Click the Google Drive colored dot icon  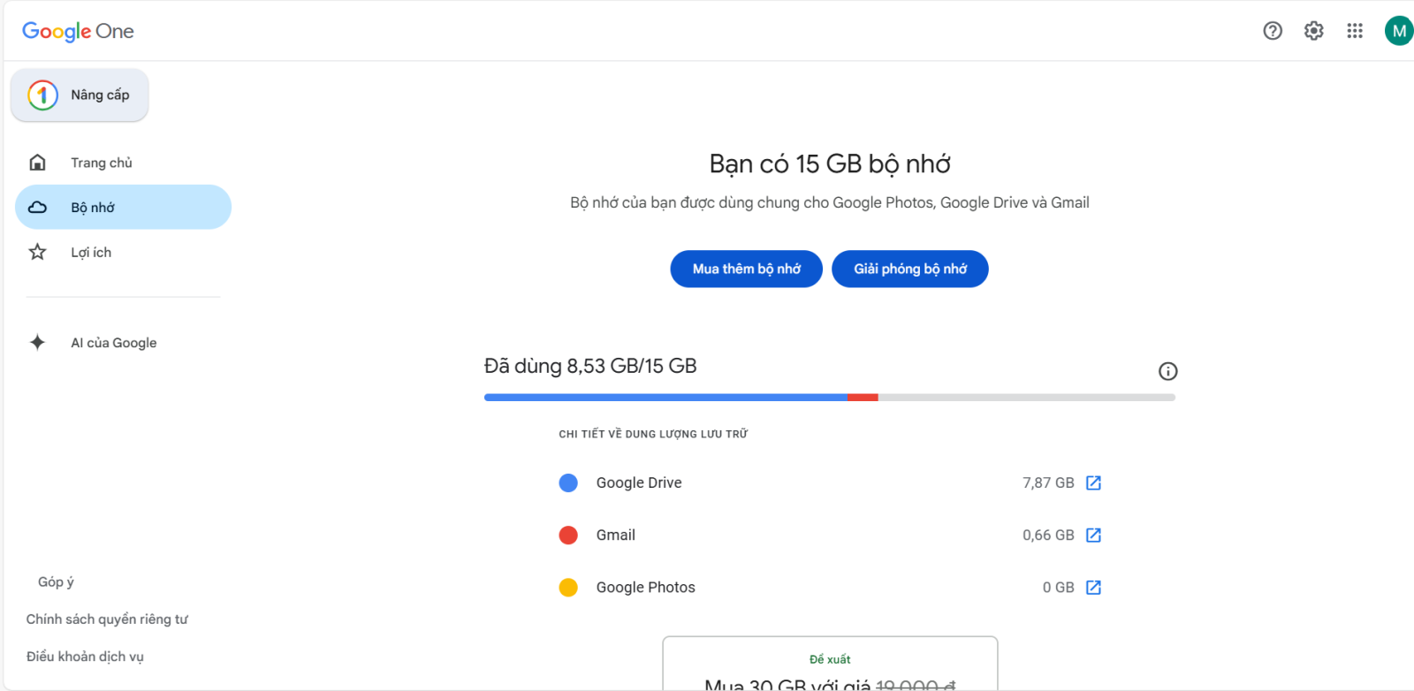pyautogui.click(x=568, y=482)
